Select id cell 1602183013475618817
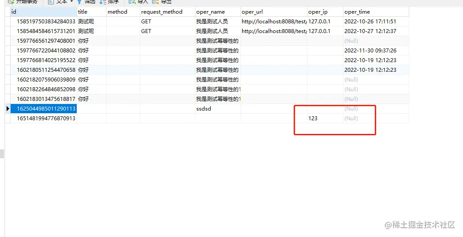The width and height of the screenshot is (463, 237). (43, 99)
